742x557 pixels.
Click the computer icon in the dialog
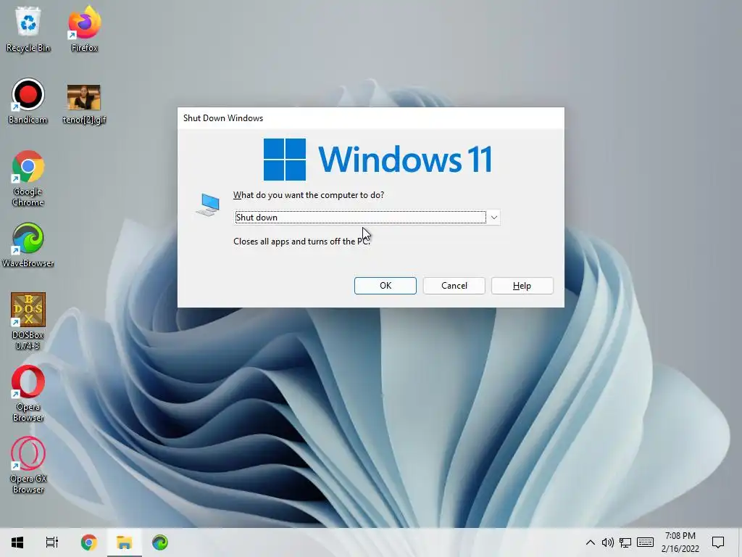click(x=208, y=205)
